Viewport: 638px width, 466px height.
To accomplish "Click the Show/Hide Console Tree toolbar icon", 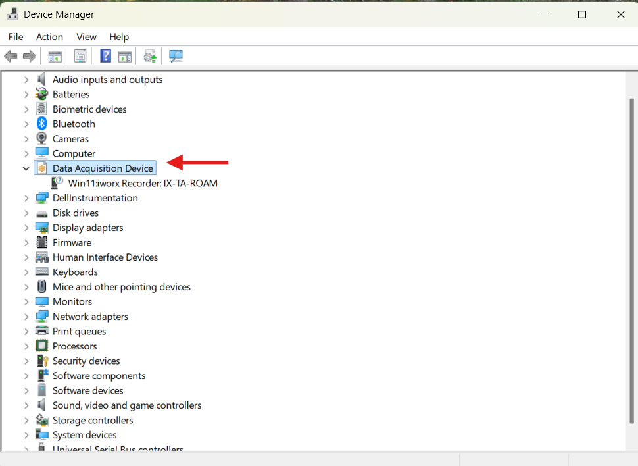I will 55,57.
